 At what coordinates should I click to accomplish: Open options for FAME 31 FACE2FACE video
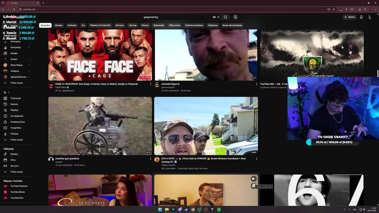pos(150,84)
